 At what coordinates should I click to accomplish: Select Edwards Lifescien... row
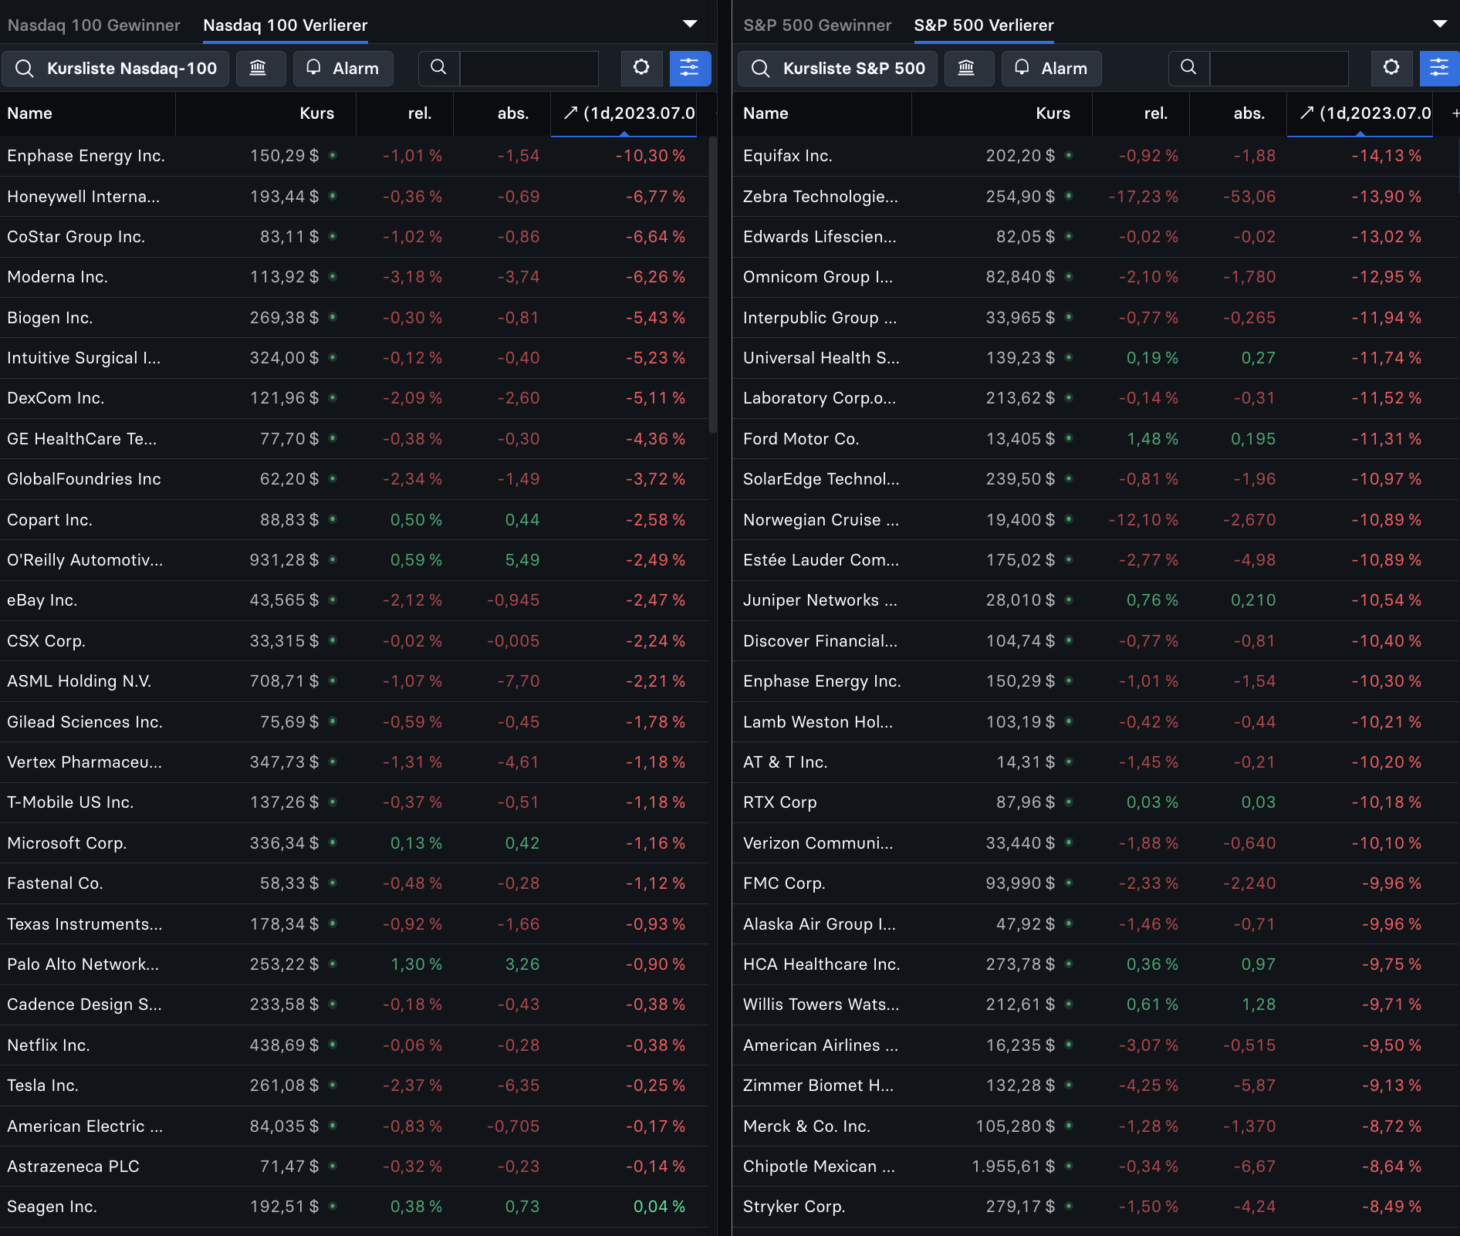(1096, 237)
